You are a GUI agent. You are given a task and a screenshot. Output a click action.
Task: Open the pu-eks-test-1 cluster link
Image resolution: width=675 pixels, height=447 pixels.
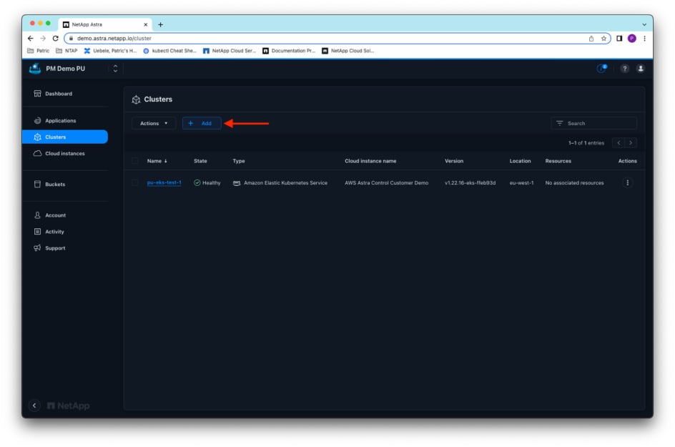[164, 182]
